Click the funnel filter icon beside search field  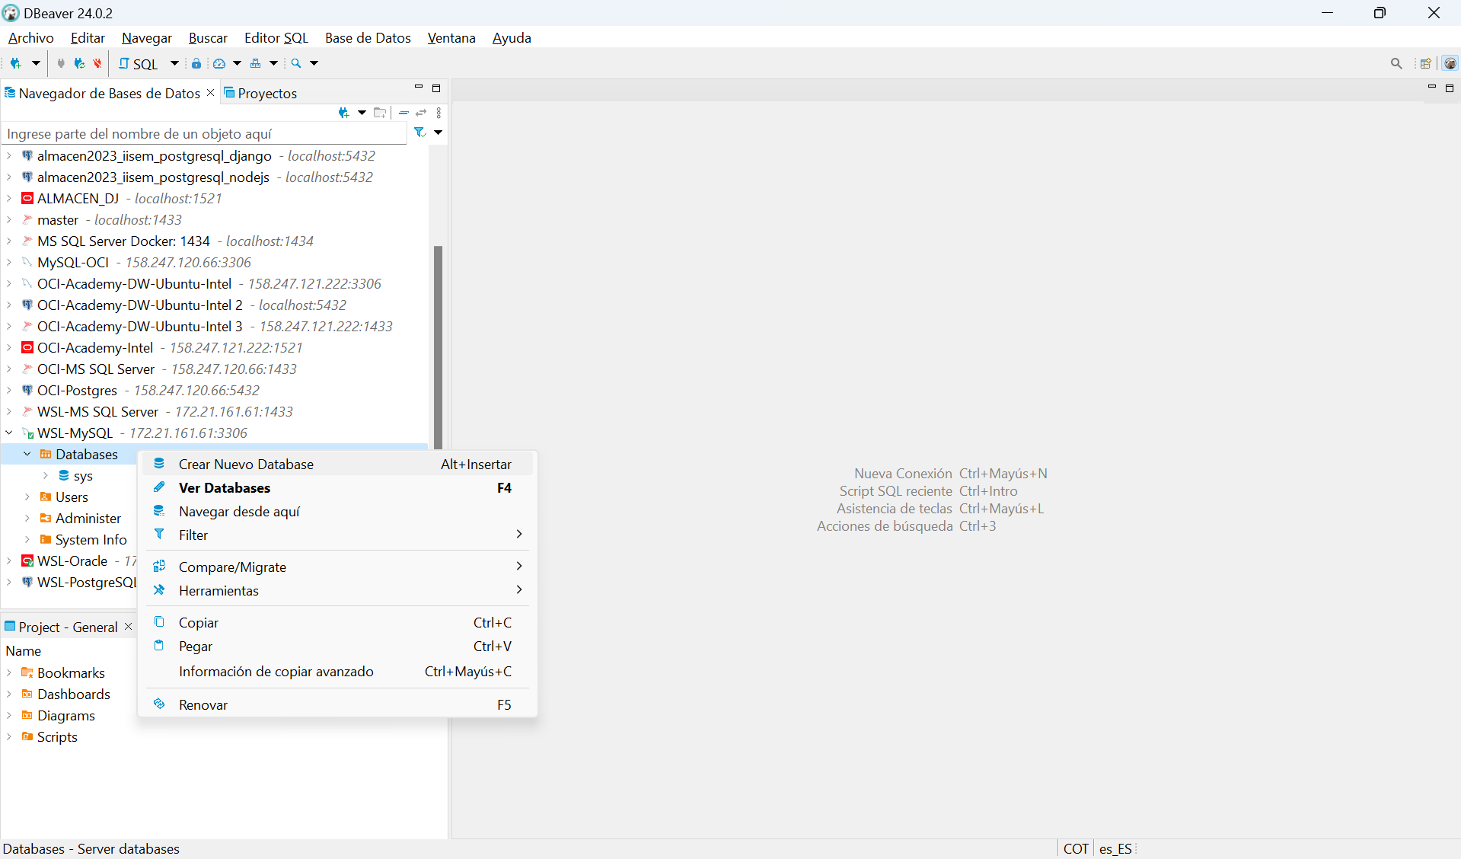pos(419,133)
